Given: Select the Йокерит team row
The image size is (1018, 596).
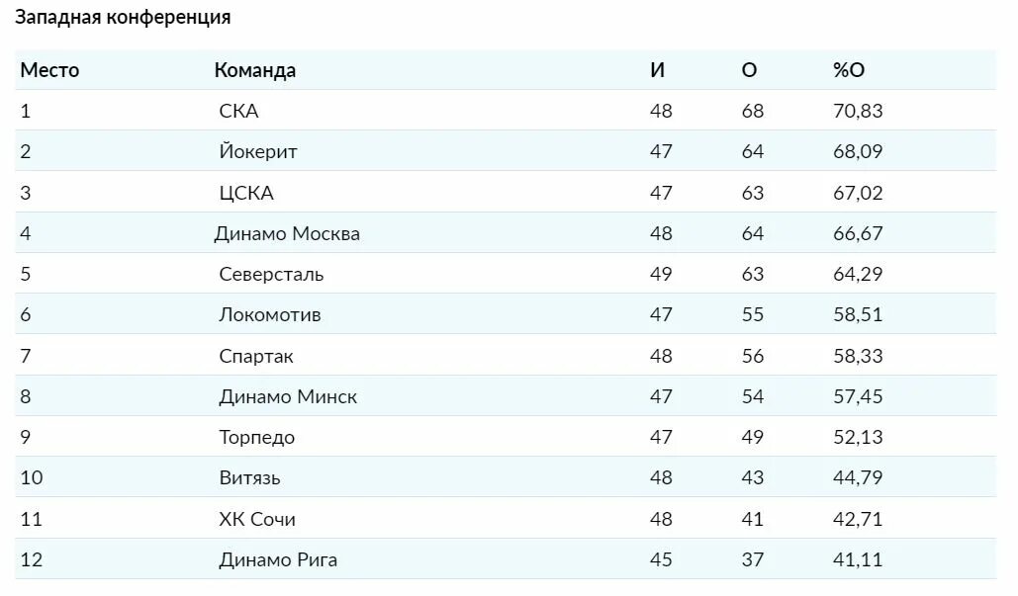Looking at the screenshot, I should [257, 151].
